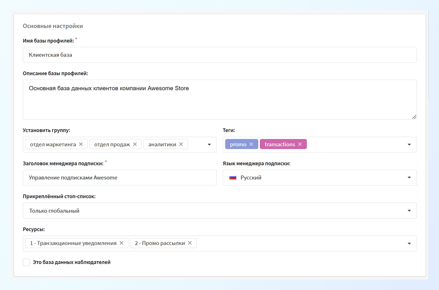Open the 'Теги' dropdown arrow
439x290 pixels.
pyautogui.click(x=409, y=145)
